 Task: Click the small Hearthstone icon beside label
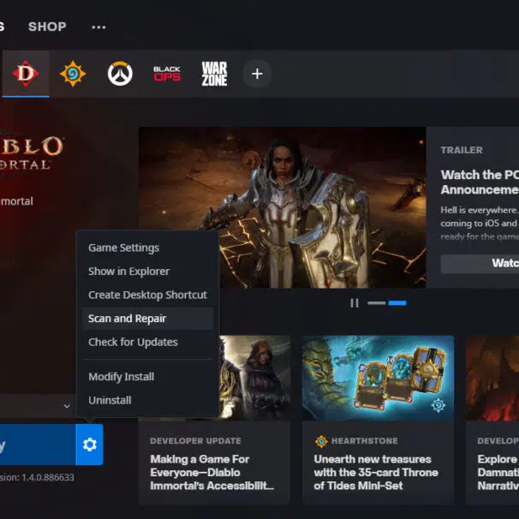coord(321,441)
